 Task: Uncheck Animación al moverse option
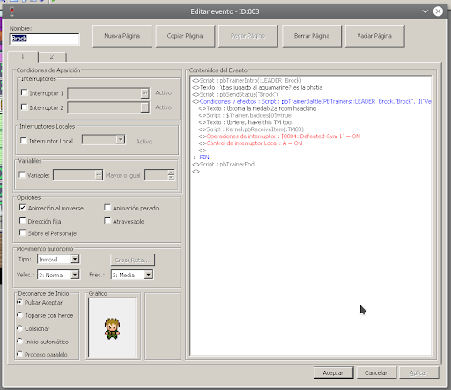[23, 208]
